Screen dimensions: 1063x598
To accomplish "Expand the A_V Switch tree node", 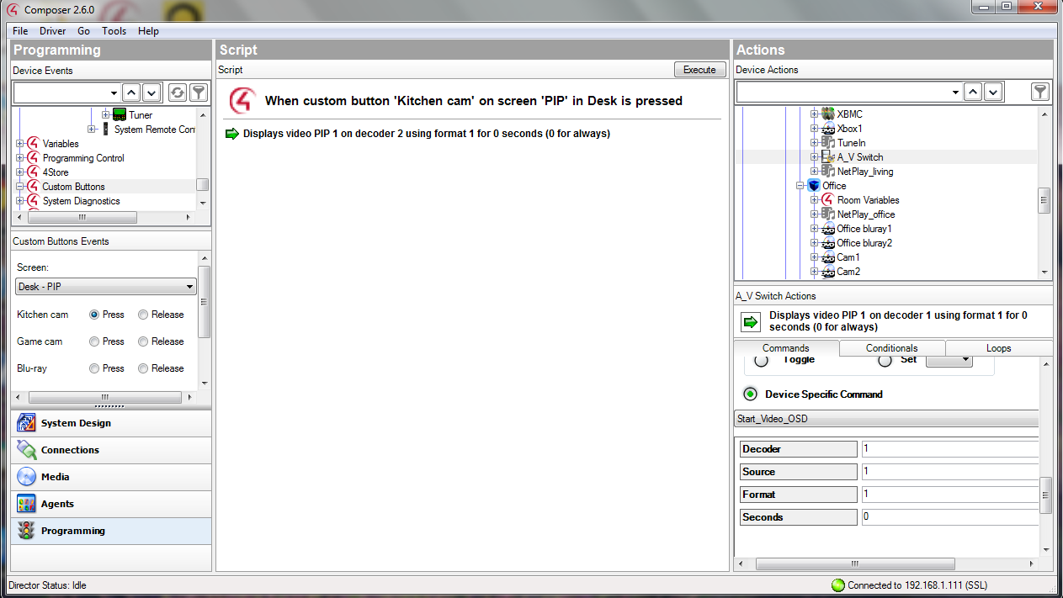I will pos(815,157).
